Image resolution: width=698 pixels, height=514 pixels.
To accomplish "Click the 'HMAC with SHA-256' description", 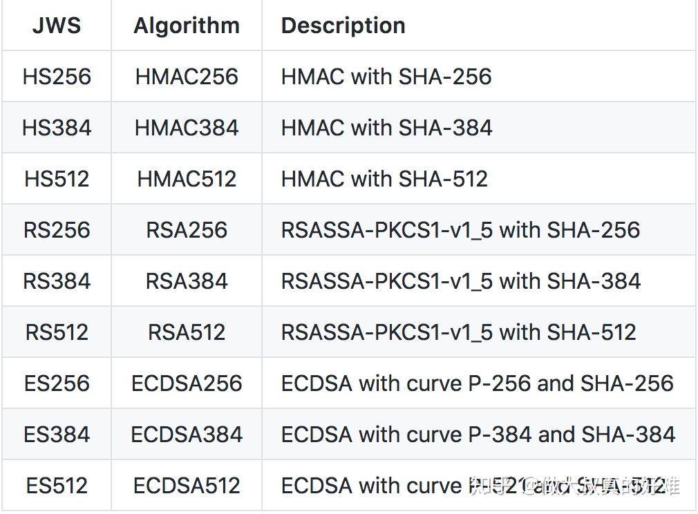I will coord(386,77).
